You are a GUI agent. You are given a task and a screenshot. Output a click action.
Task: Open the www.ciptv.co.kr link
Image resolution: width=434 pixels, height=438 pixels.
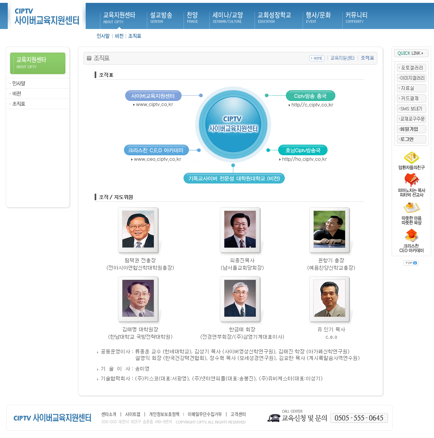[154, 105]
